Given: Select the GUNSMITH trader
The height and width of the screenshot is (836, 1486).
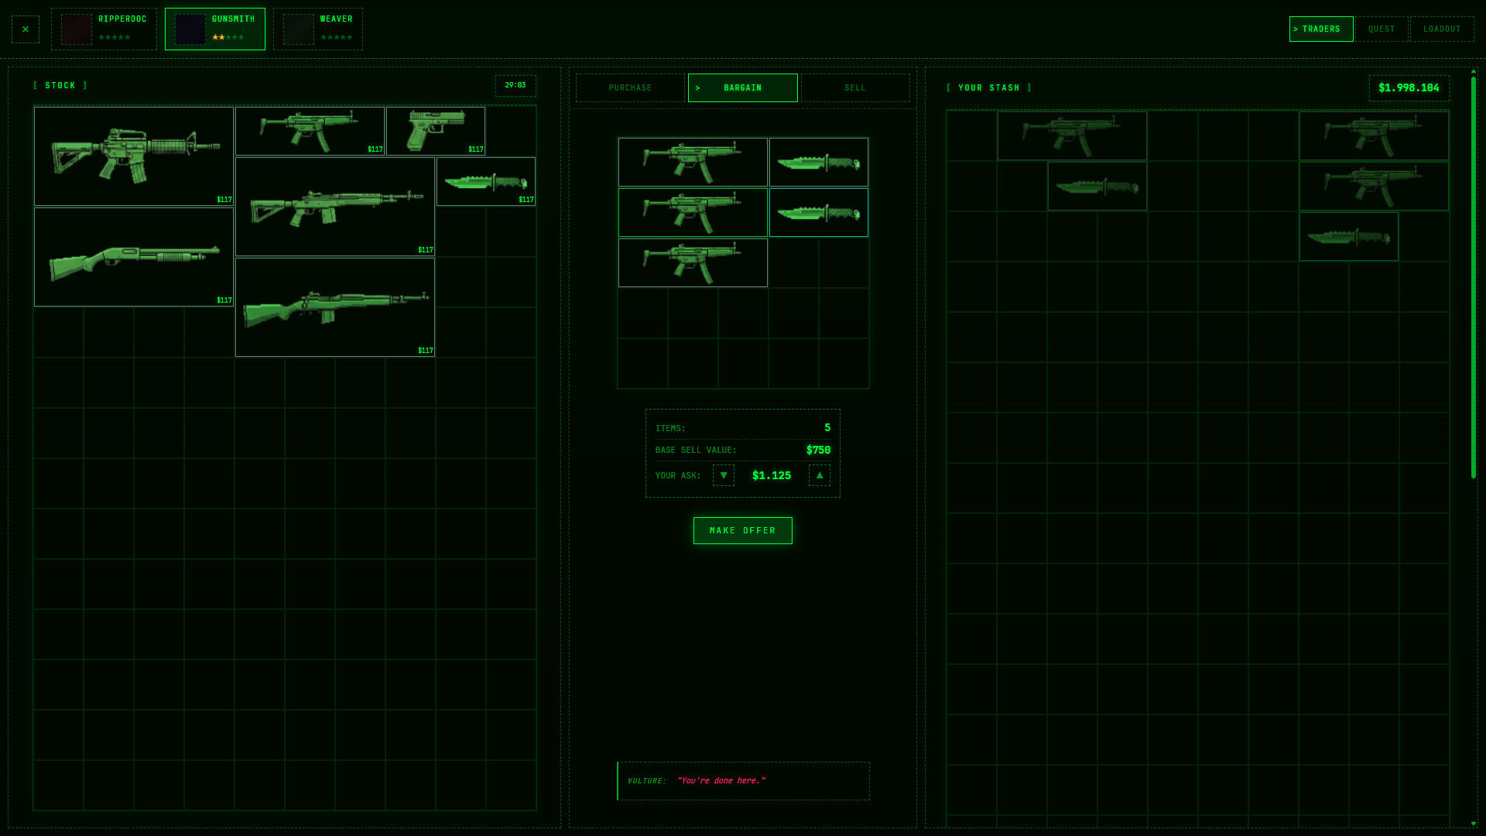Looking at the screenshot, I should click(x=214, y=29).
